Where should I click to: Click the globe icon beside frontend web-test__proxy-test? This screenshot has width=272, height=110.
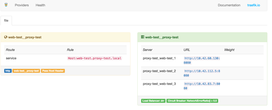tap(6, 37)
